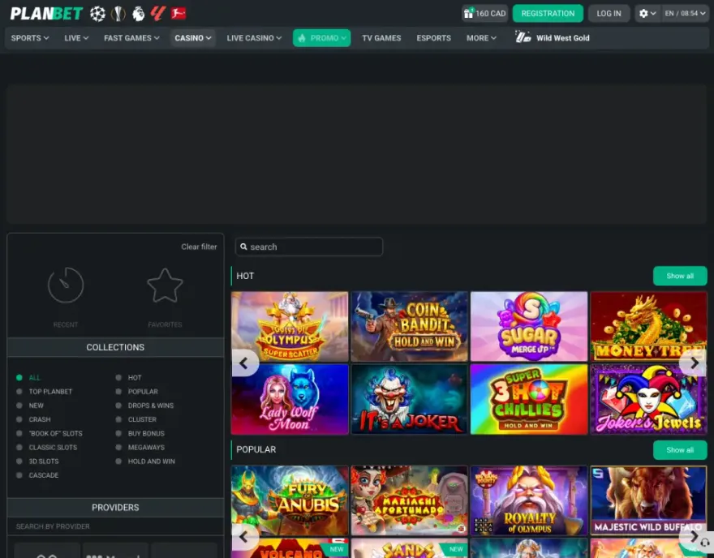Open the Recent games clock icon
Screen dimensions: 714x558
pyautogui.click(x=66, y=285)
